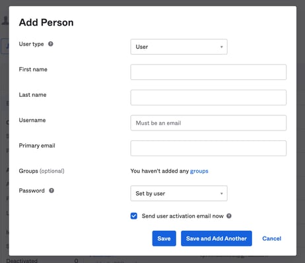Cancel the Add Person dialog
The height and width of the screenshot is (263, 305).
(x=271, y=239)
